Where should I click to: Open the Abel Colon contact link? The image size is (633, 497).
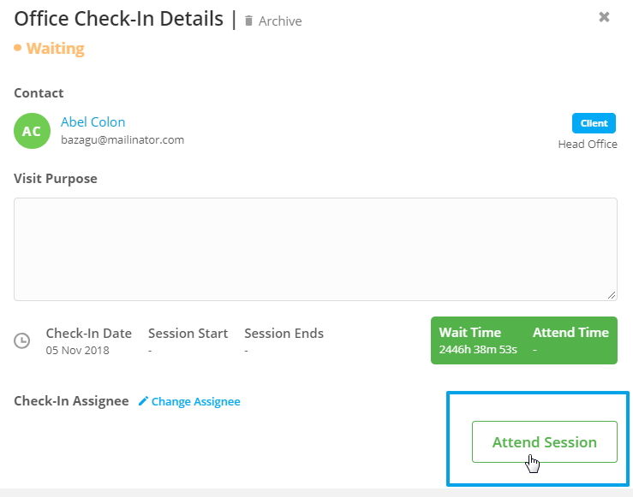(93, 121)
